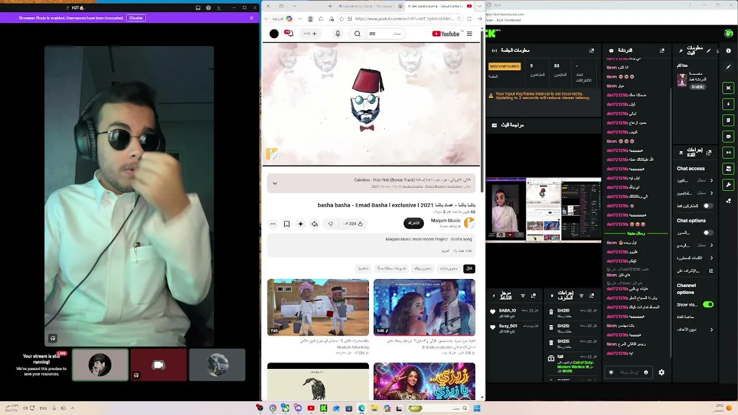Image resolution: width=738 pixels, height=415 pixels.
Task: Edit stream info with the pencil icon
Action: tap(709, 51)
